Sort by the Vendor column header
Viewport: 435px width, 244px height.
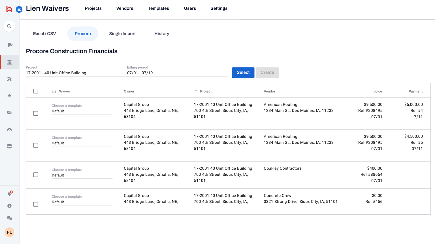[269, 91]
